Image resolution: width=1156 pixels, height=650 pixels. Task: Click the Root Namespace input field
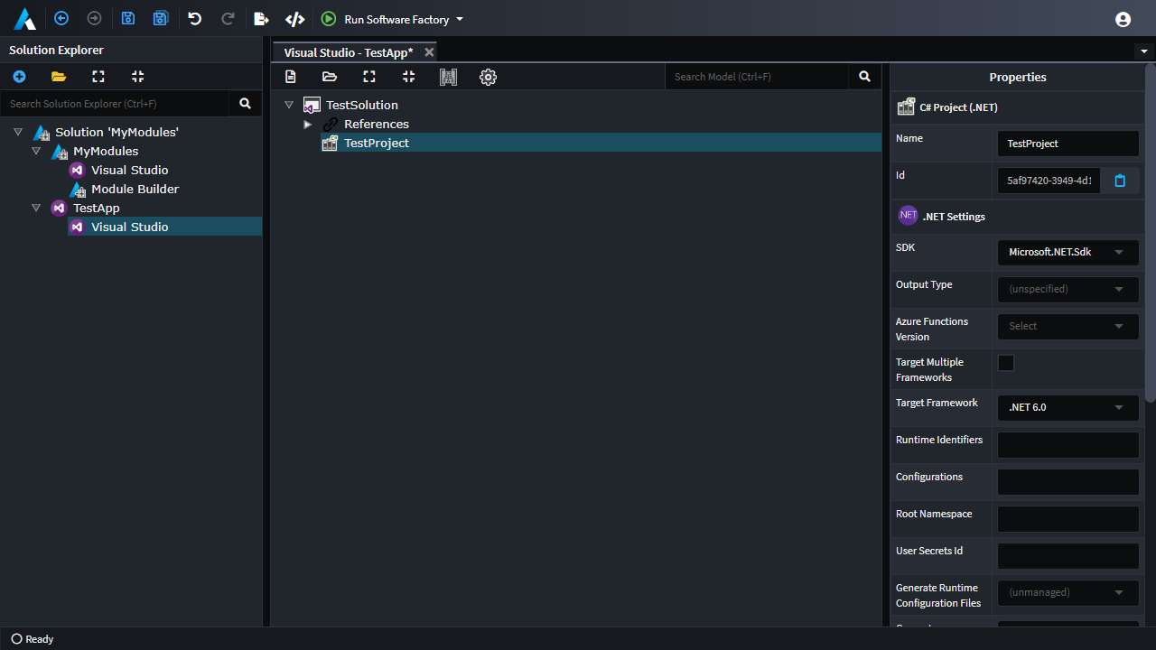[x=1067, y=519]
